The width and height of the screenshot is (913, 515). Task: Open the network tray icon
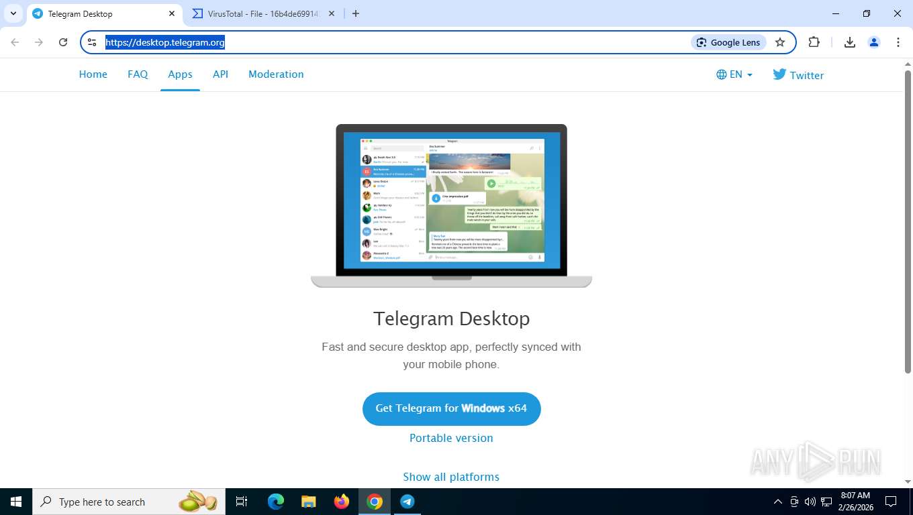click(x=826, y=502)
